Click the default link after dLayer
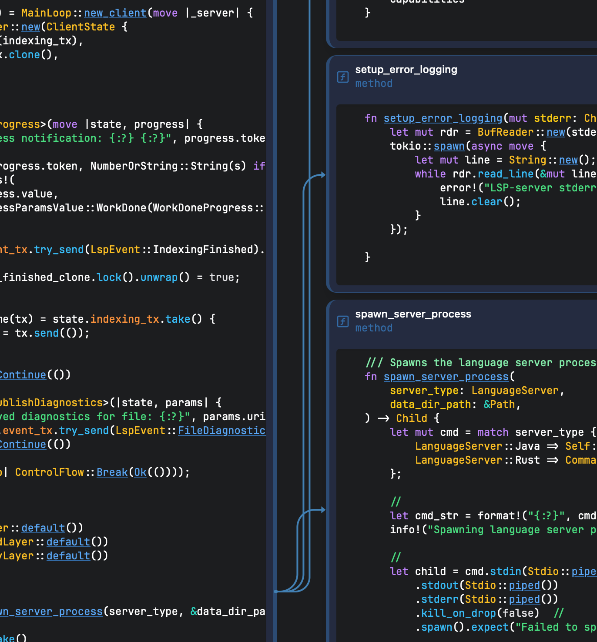This screenshot has width=597, height=642. coord(68,542)
